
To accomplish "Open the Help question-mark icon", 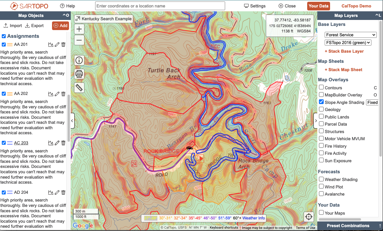I will point(62,6).
